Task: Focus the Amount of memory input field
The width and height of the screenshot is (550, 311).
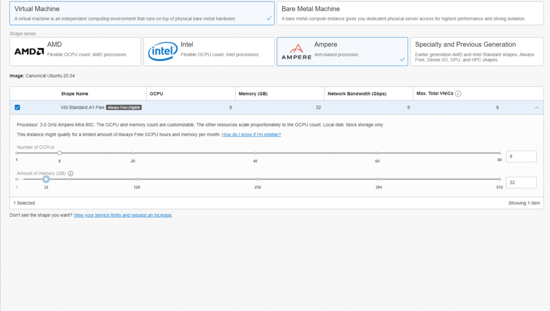Action: point(521,182)
